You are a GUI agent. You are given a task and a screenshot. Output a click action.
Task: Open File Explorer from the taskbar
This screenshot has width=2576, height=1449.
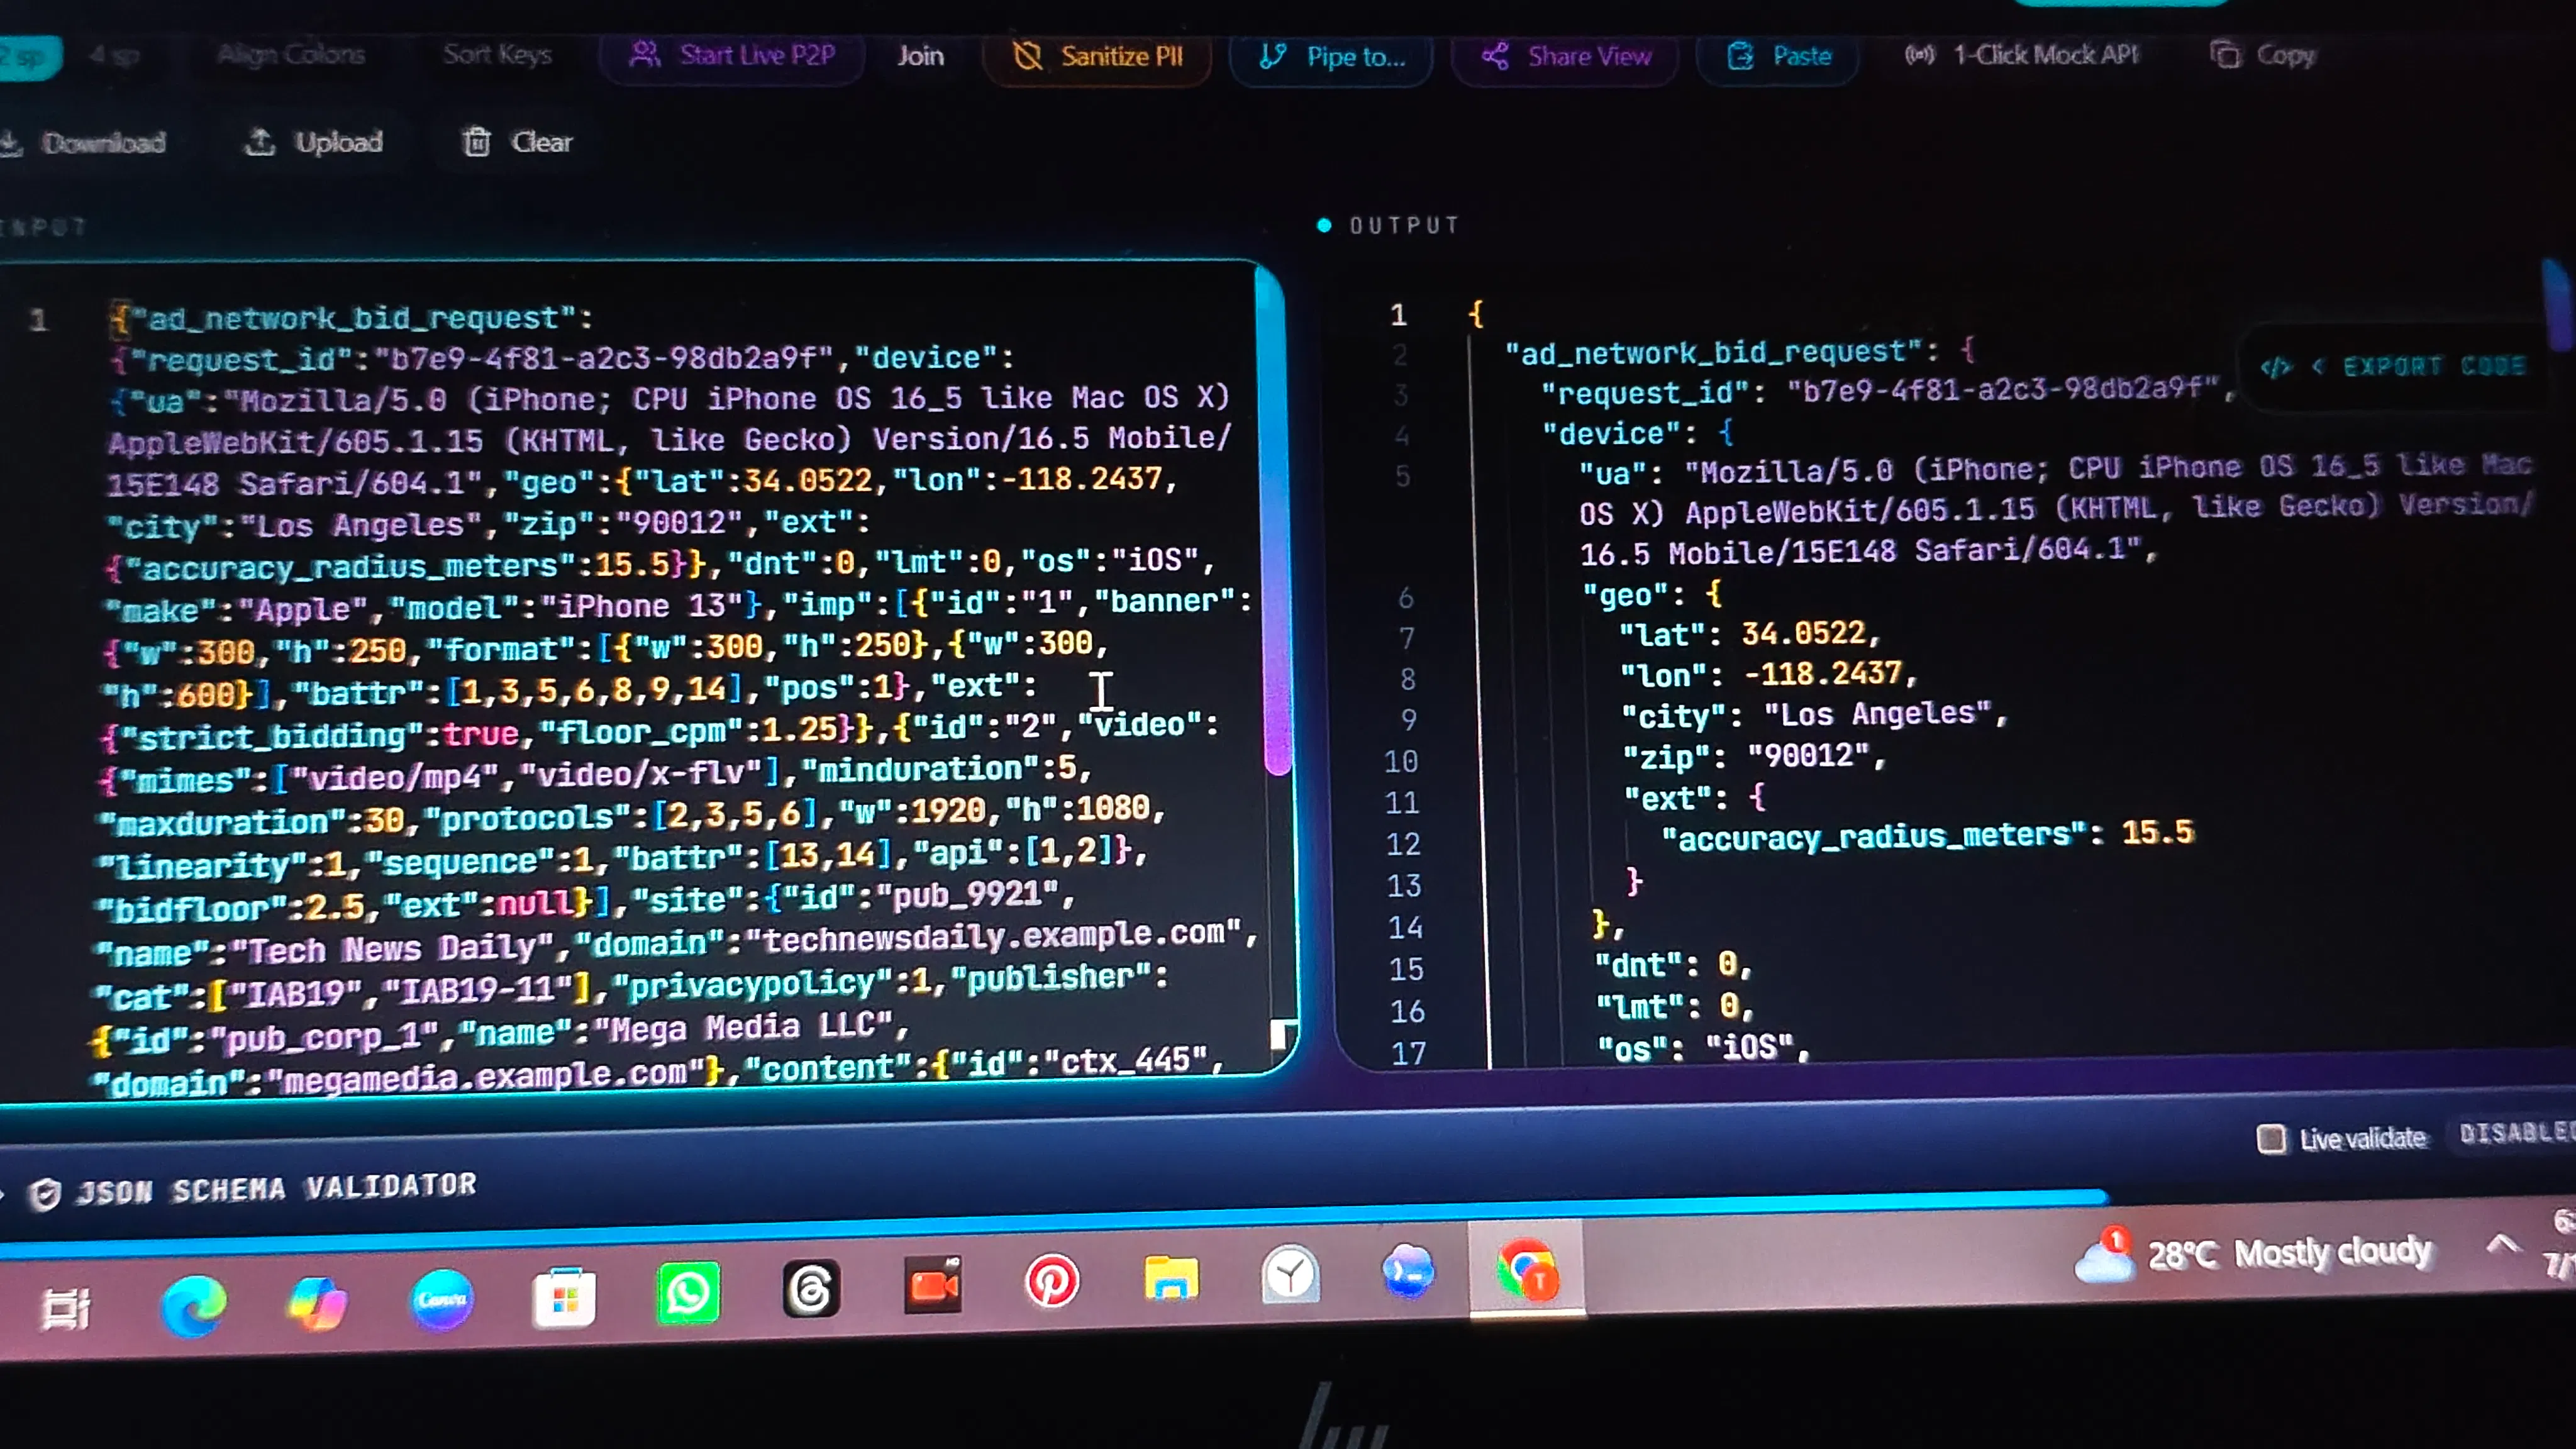[x=1170, y=1278]
